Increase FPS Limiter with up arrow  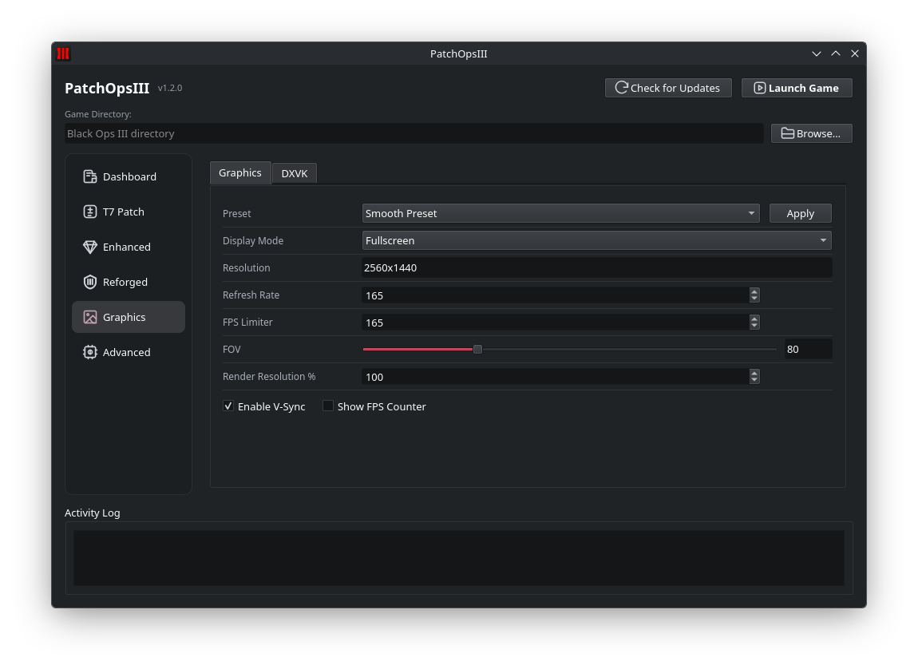754,319
